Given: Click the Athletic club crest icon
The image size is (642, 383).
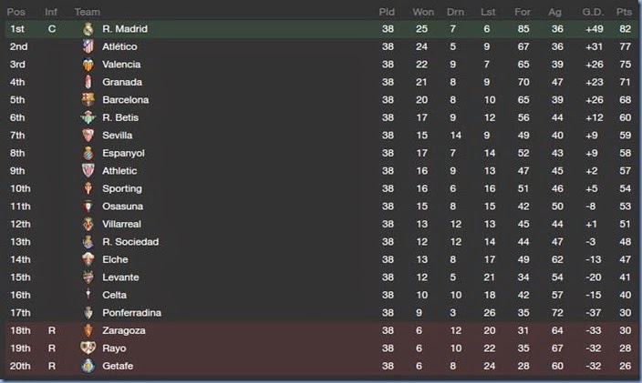Looking at the screenshot, I should (x=88, y=171).
